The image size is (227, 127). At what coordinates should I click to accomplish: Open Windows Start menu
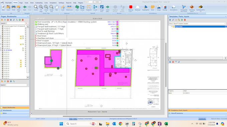[61, 124]
